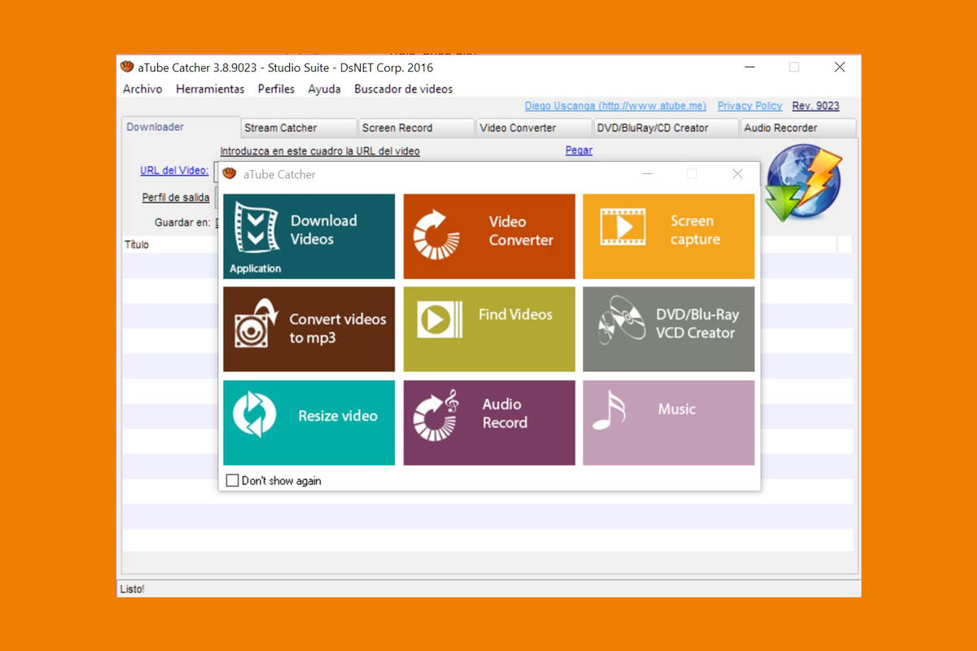The height and width of the screenshot is (651, 977).
Task: Click the globe with lightning download icon
Action: (x=804, y=183)
